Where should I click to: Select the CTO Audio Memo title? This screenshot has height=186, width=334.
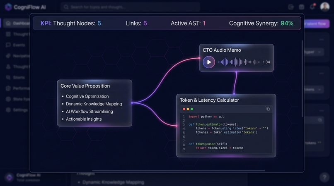(222, 50)
